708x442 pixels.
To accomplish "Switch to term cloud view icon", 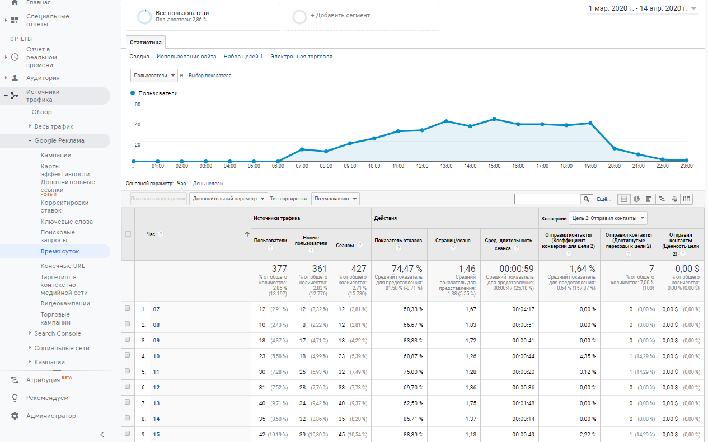I will click(x=674, y=199).
